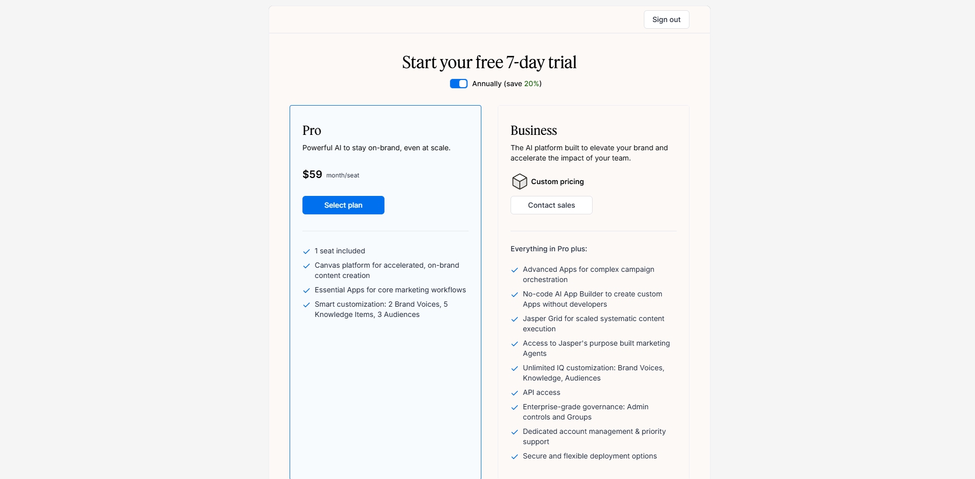Click checkmark next to Advanced Apps feature
This screenshot has height=479, width=975.
(x=515, y=270)
